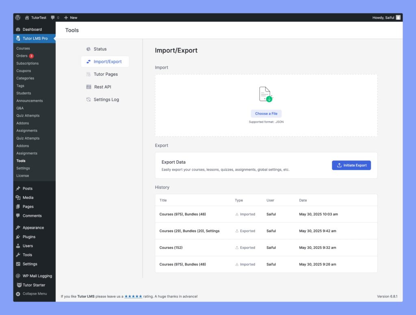Open the comments bubble icon in admin bar
The width and height of the screenshot is (416, 315).
tap(52, 17)
